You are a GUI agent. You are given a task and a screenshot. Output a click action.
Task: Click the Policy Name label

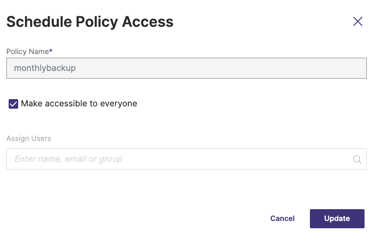point(27,51)
